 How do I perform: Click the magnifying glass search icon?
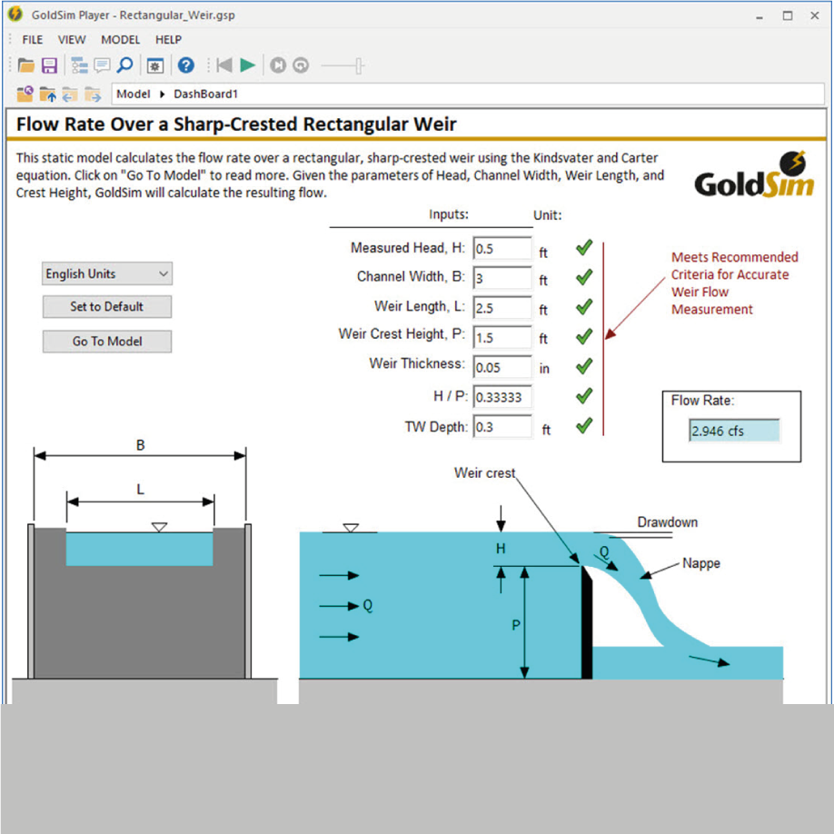point(125,65)
